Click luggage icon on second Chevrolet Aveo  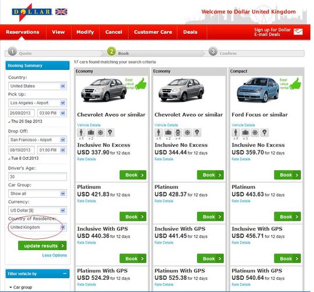(x=168, y=133)
